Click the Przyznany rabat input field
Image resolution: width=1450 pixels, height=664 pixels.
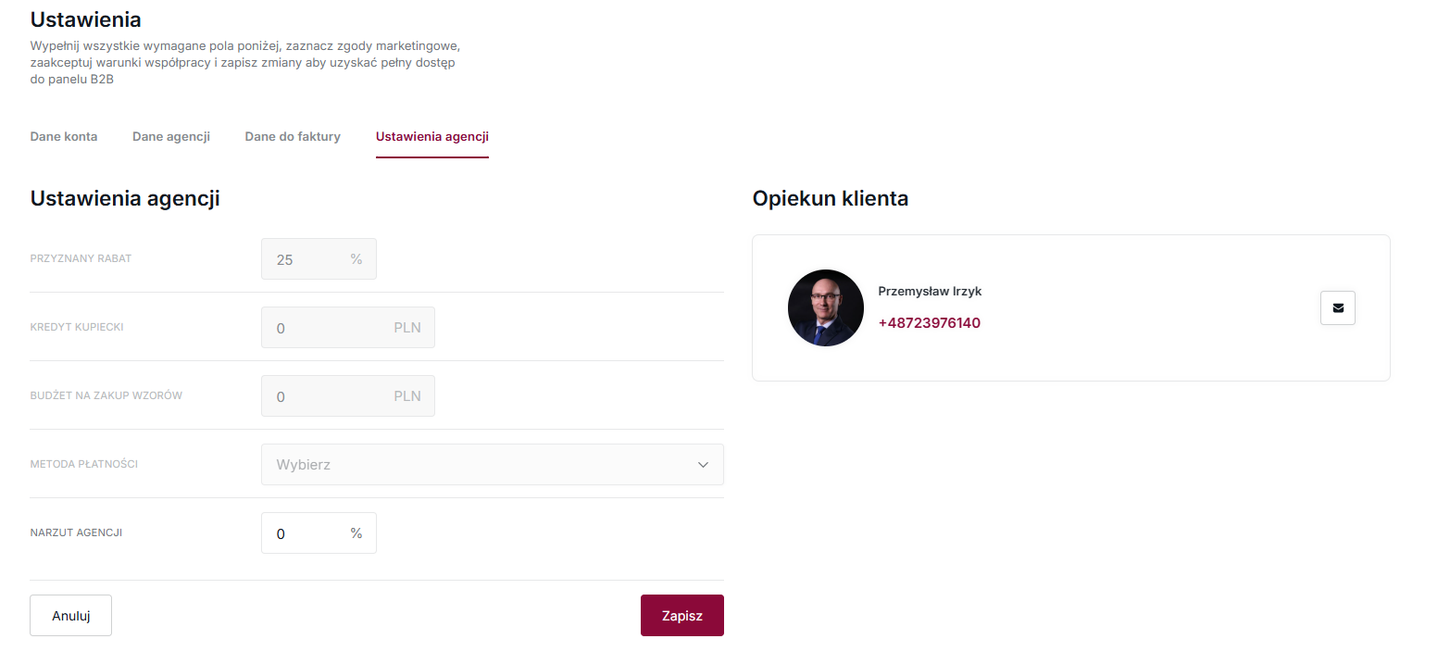coord(306,259)
